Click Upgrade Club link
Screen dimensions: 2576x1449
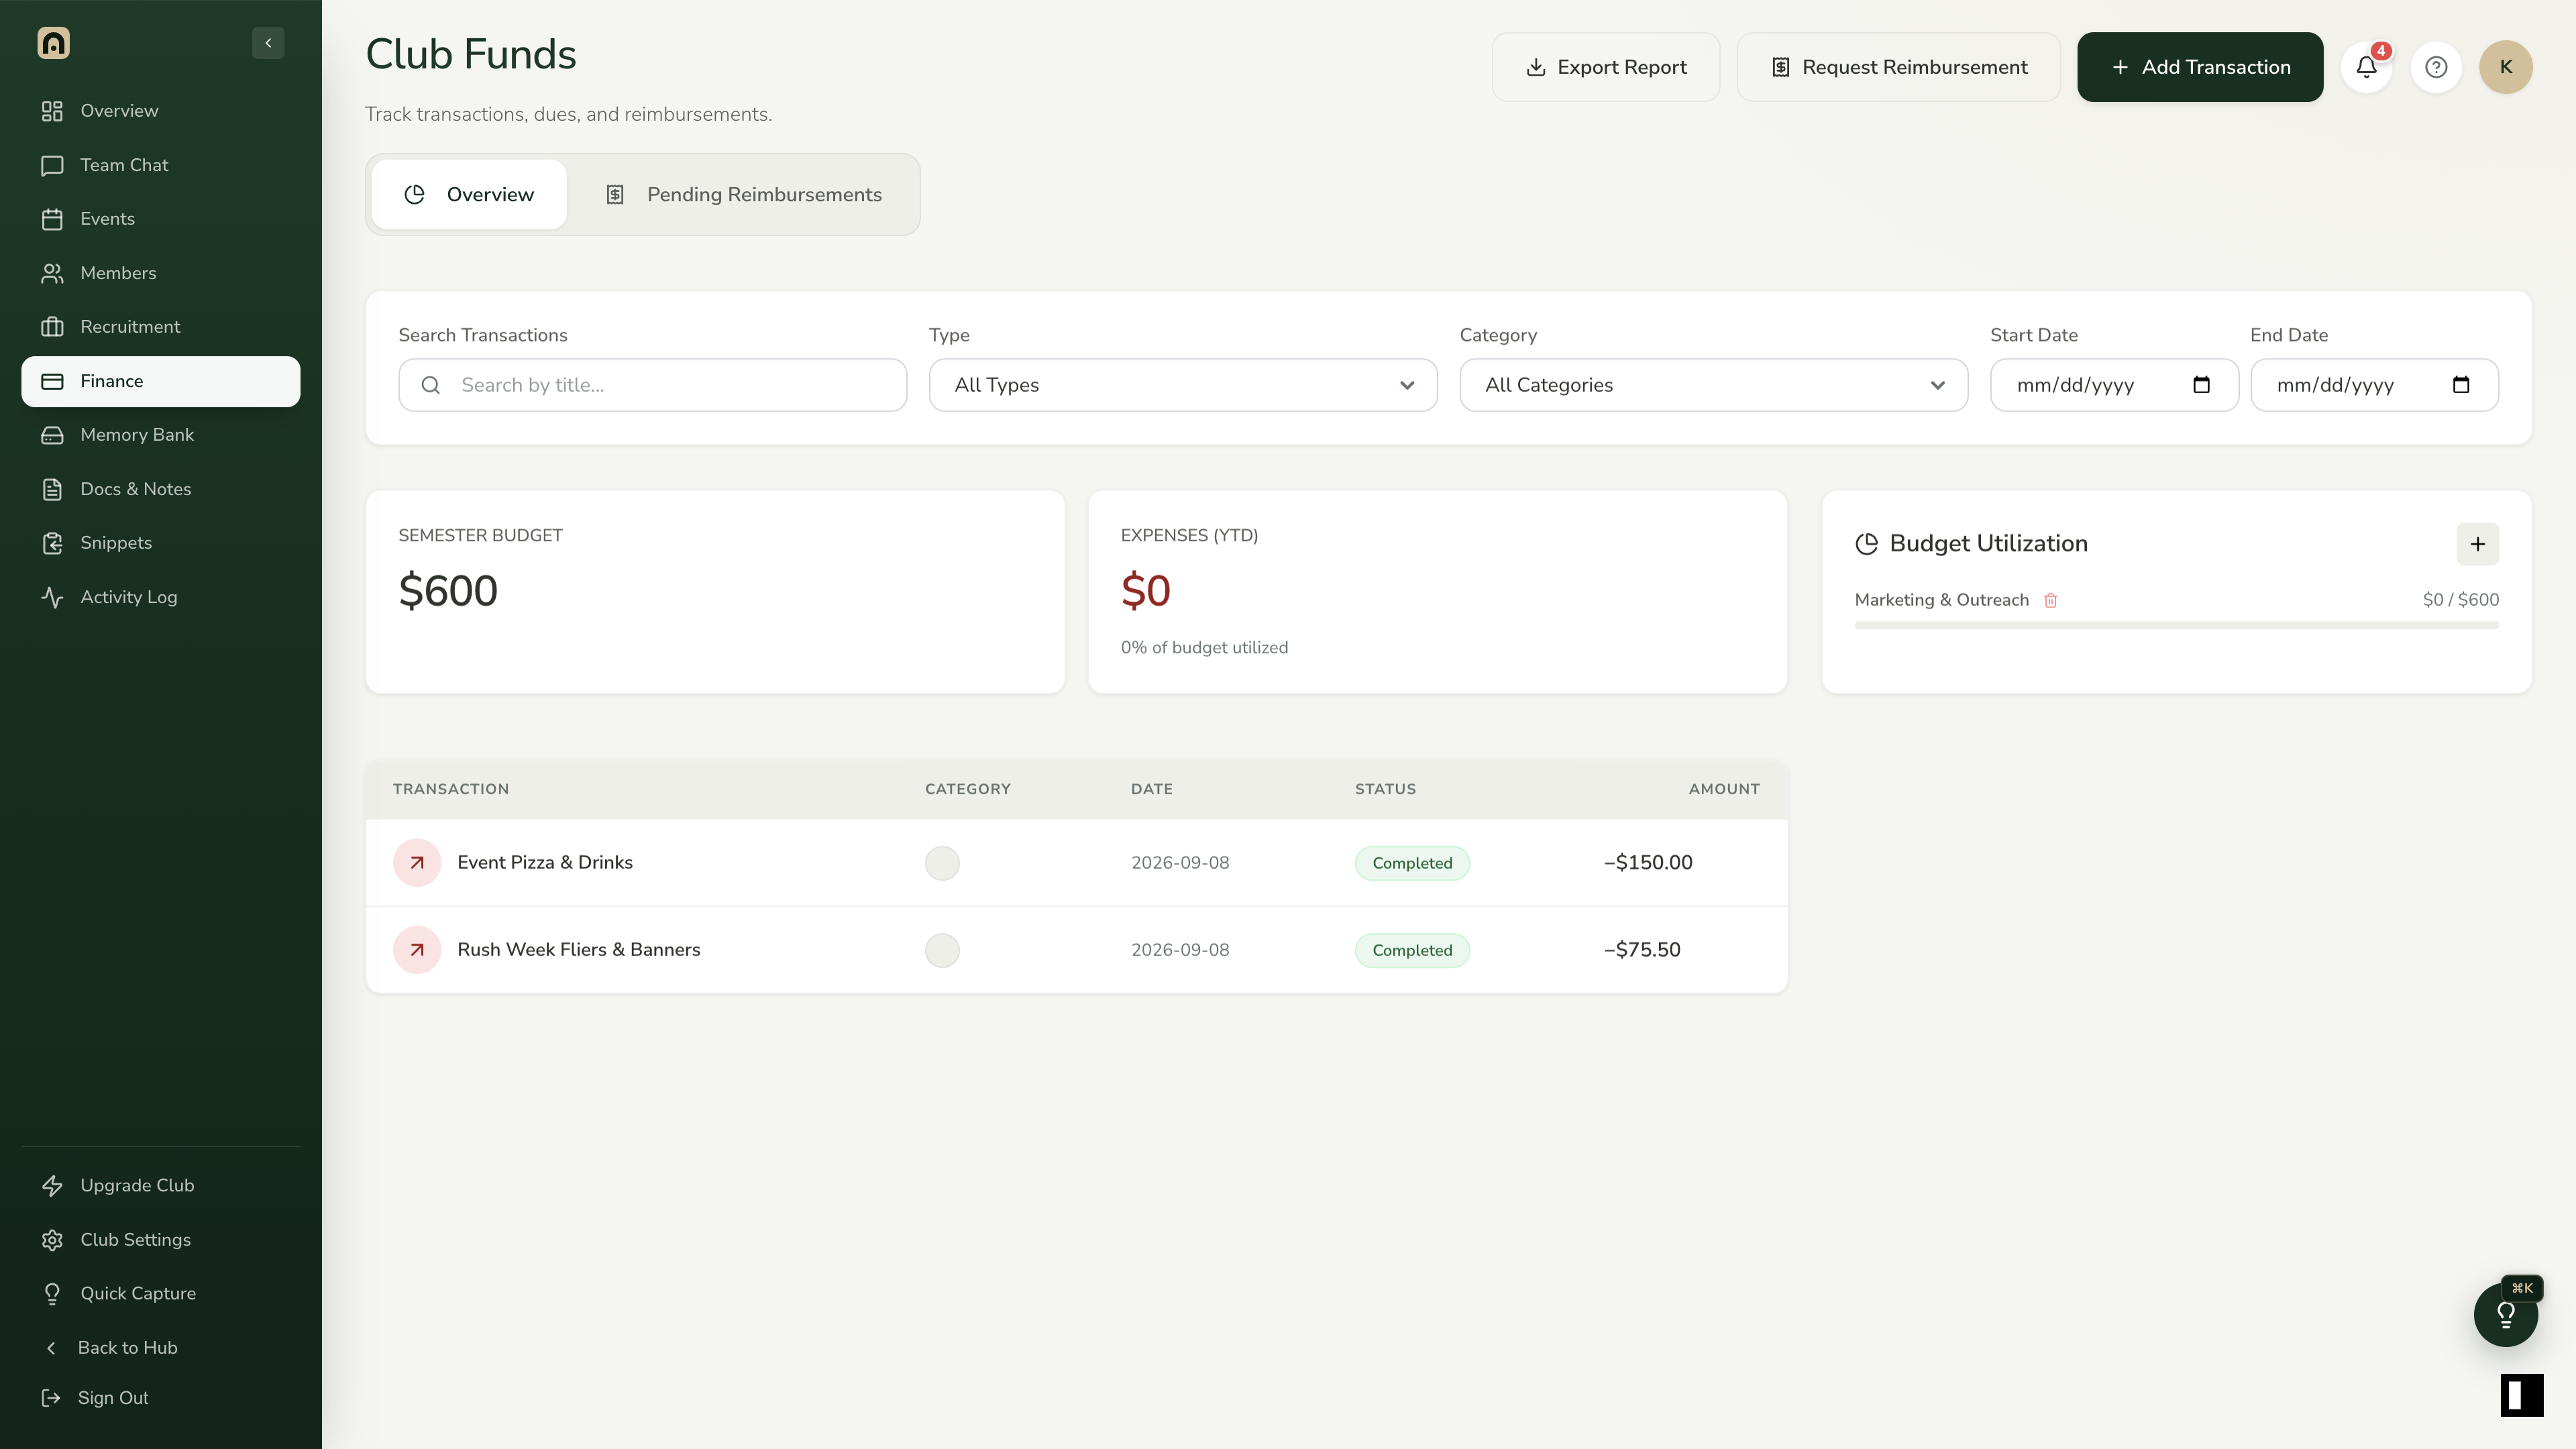click(161, 1185)
